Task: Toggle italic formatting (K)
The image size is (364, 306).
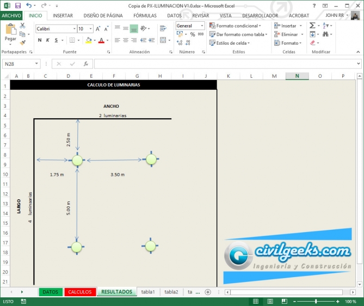Action: coord(48,40)
